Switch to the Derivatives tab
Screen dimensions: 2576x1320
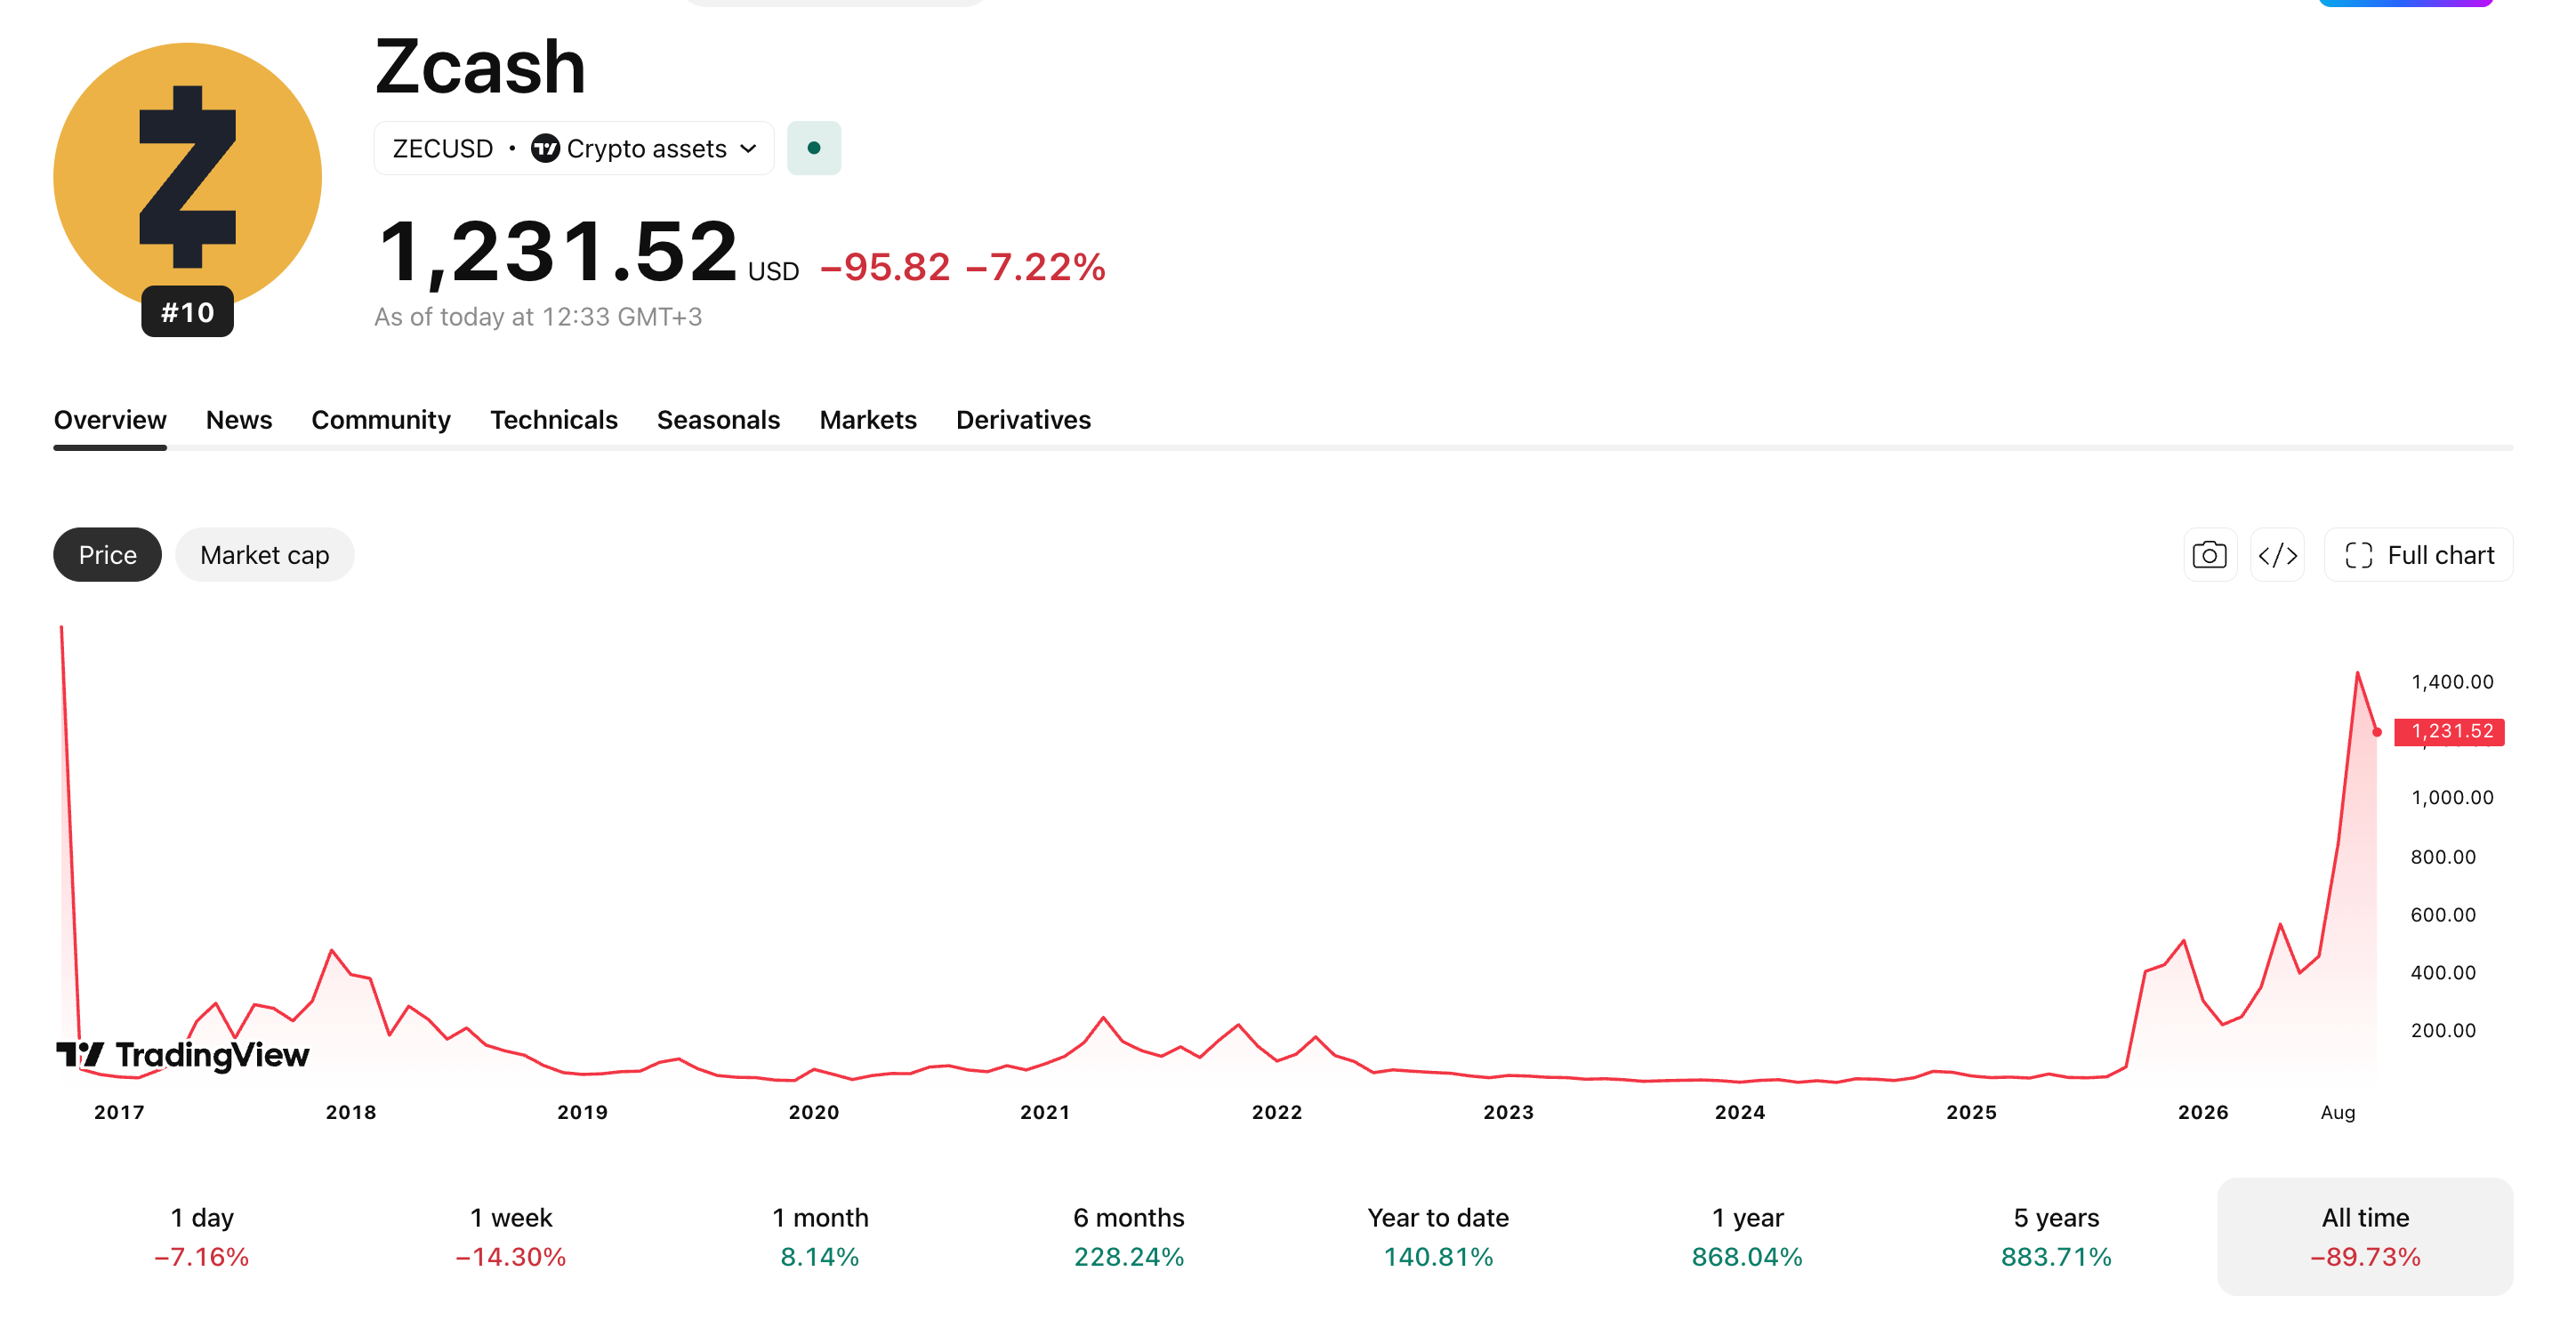pyautogui.click(x=1023, y=420)
